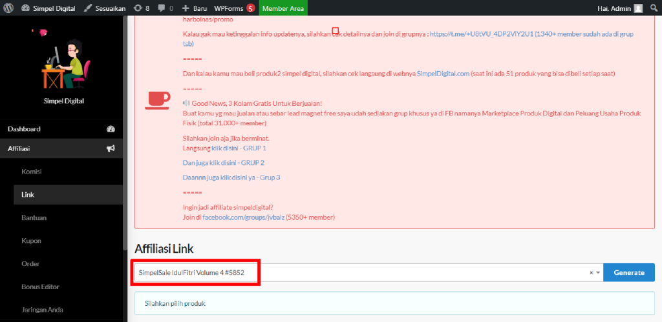Open facebook.com/groups/jvbalz link
The width and height of the screenshot is (662, 322).
243,217
